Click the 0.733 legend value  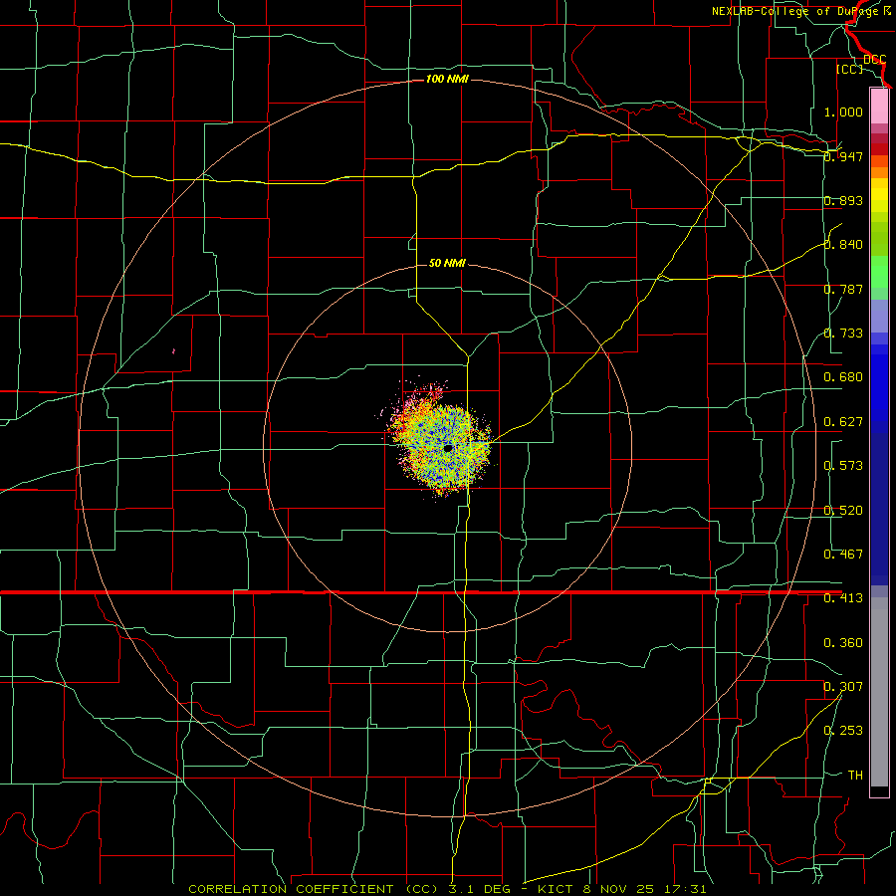click(843, 334)
